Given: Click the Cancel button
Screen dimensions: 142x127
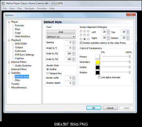Looking at the screenshot, I should coord(110,108).
